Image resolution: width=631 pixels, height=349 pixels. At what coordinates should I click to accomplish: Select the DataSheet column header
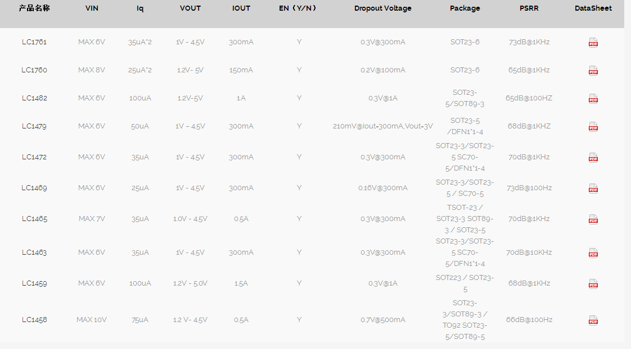click(593, 8)
